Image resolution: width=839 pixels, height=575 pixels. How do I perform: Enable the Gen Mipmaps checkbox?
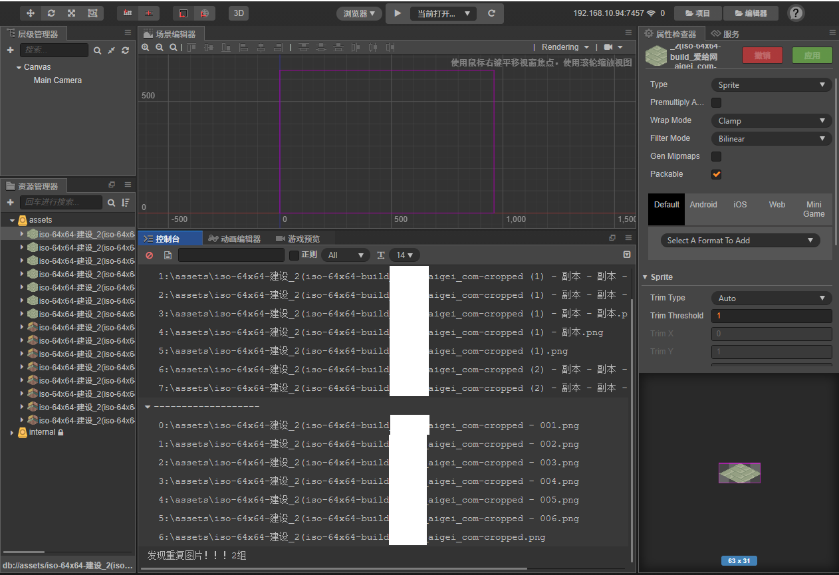pyautogui.click(x=716, y=157)
